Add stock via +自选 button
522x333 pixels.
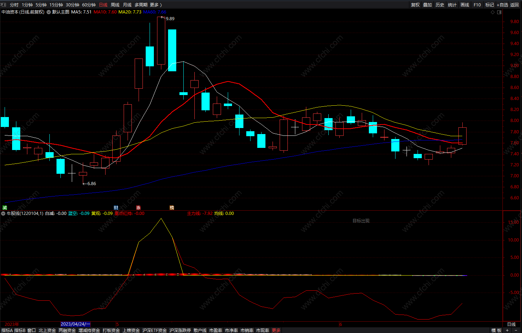(502, 5)
